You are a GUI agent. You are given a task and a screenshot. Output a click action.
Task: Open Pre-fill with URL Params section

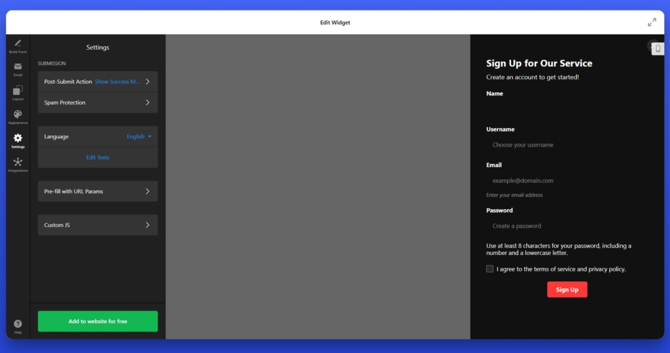(x=97, y=192)
